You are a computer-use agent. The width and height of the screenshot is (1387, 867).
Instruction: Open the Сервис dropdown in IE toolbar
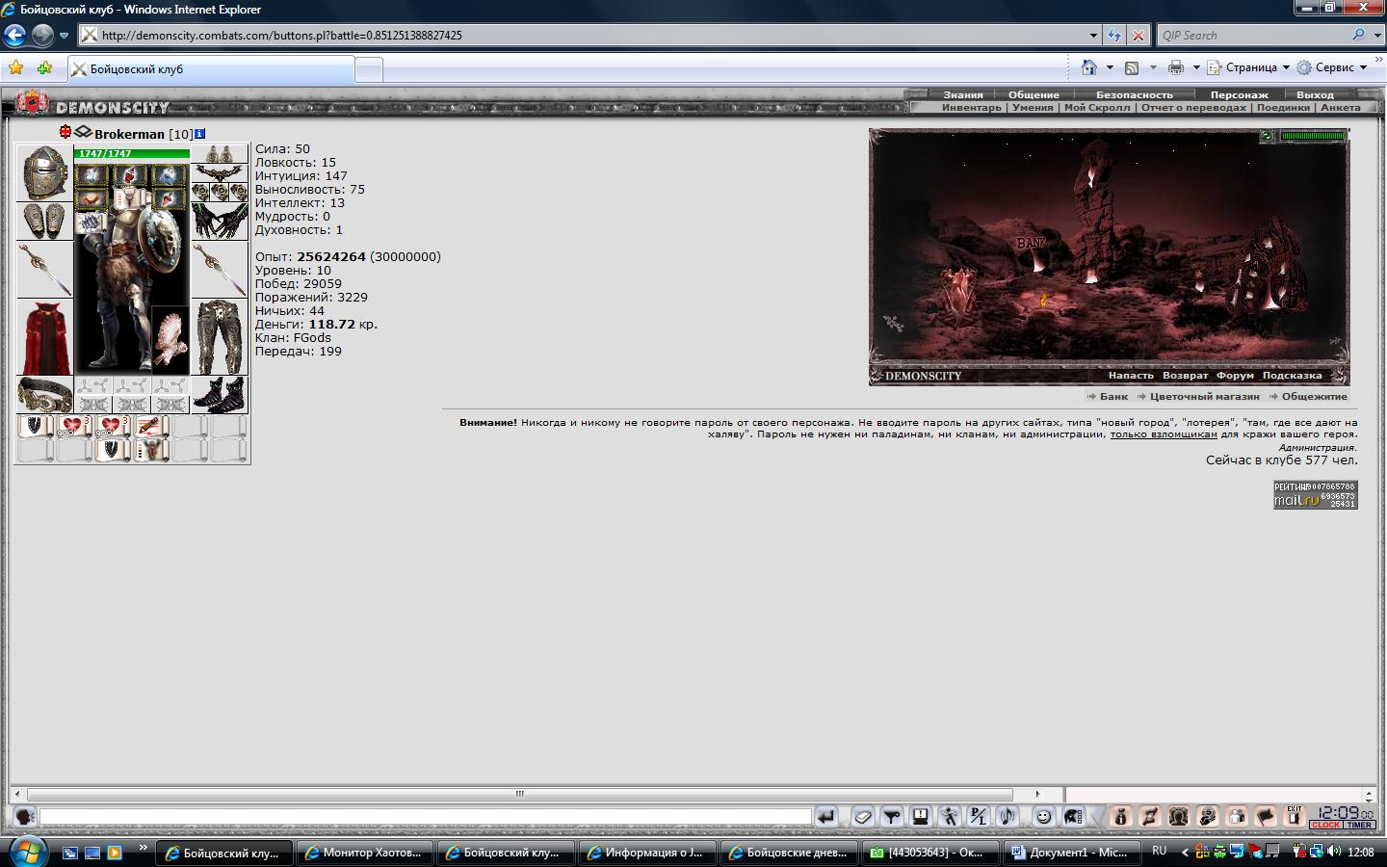click(x=1332, y=67)
